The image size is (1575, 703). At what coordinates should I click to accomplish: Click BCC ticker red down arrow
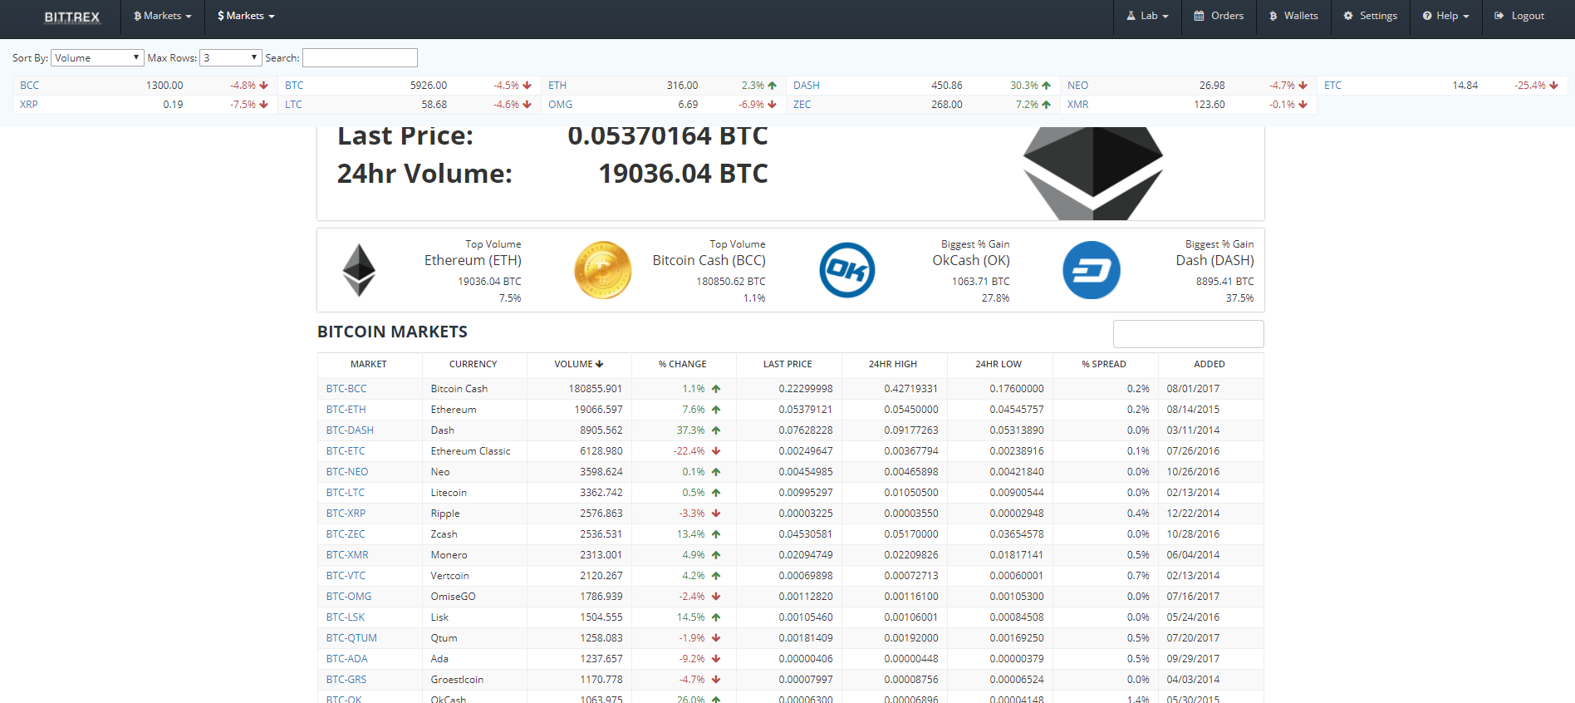coord(264,86)
